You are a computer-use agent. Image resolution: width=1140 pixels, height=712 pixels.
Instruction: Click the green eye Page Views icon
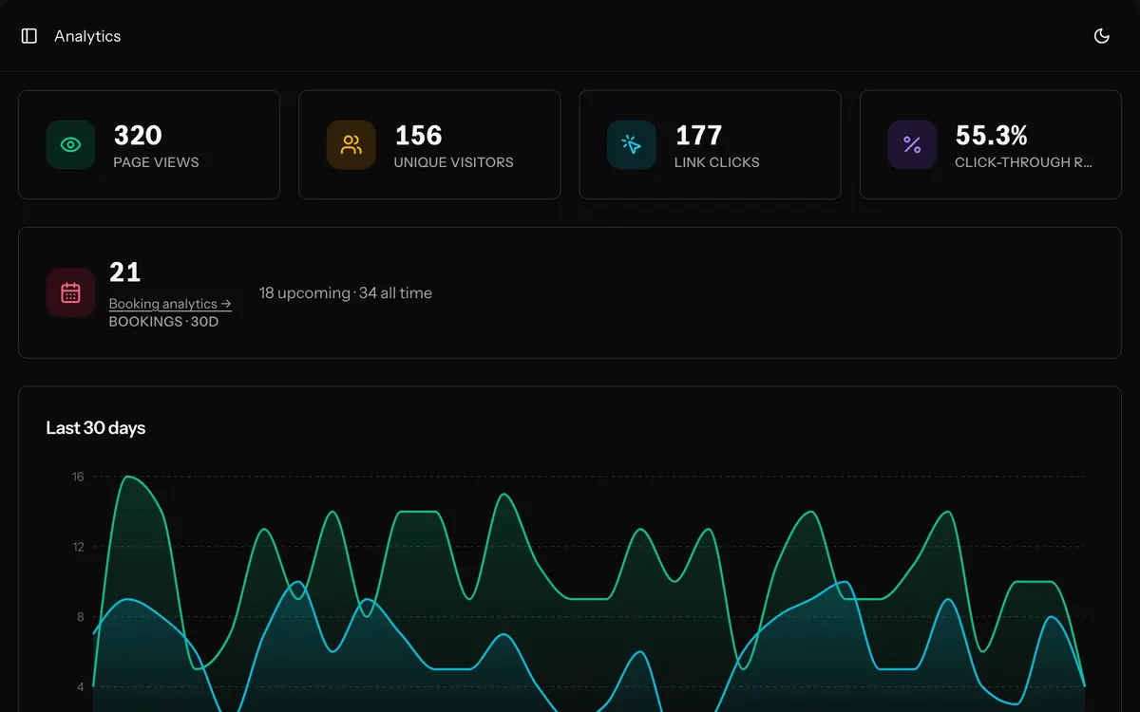70,144
